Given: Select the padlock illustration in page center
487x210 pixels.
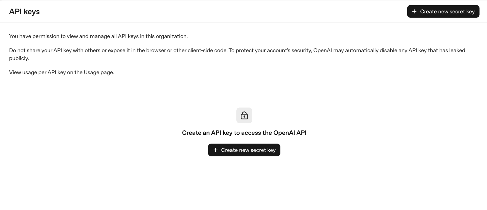Looking at the screenshot, I should coord(244,115).
